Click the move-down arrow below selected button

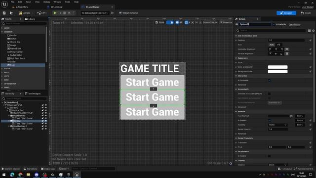point(154,105)
